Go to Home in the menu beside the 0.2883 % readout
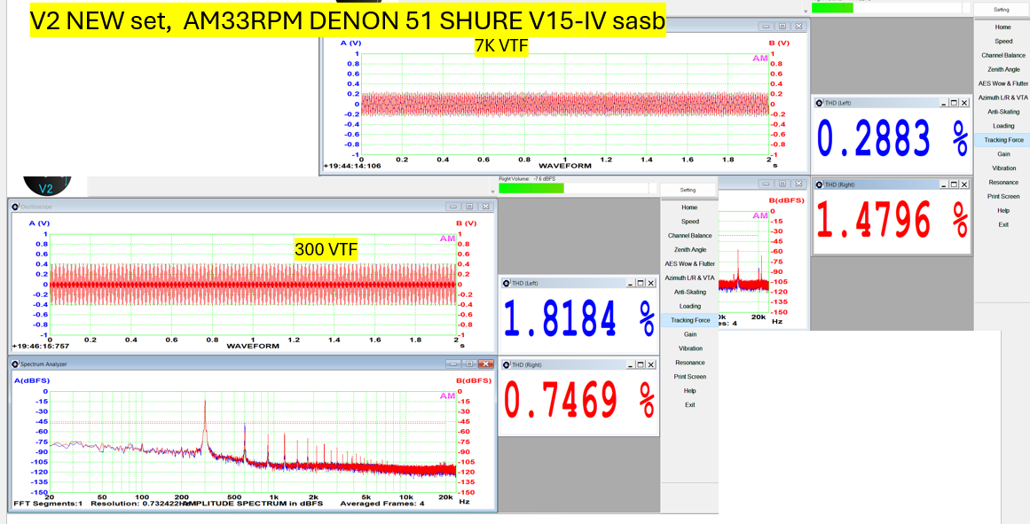Image resolution: width=1030 pixels, height=524 pixels. point(1003,27)
